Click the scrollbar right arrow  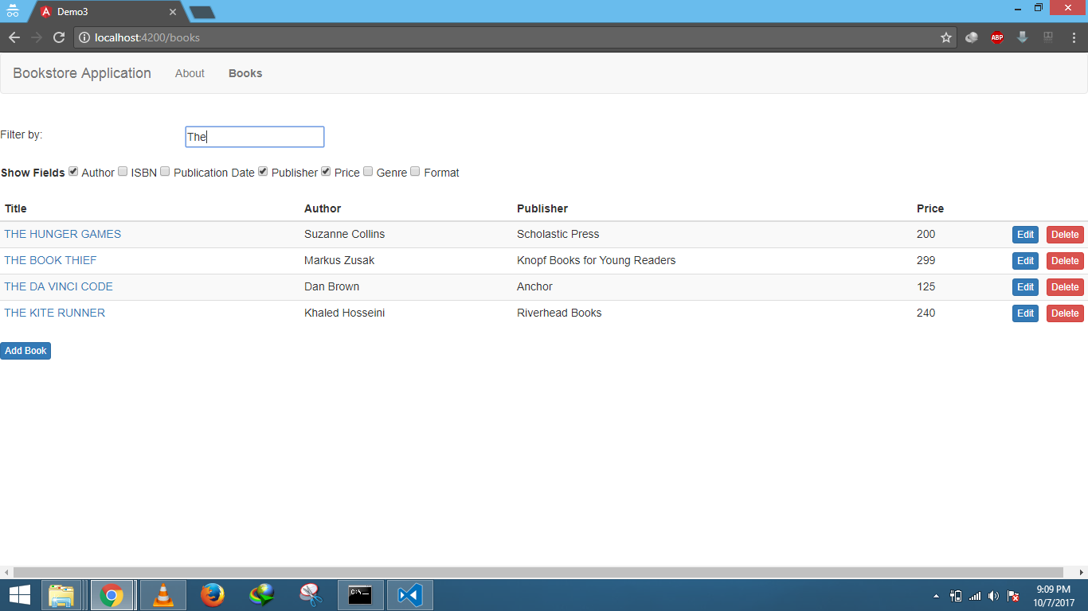pos(1081,573)
